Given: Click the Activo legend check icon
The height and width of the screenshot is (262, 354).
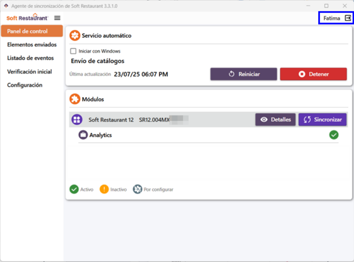Looking at the screenshot, I should (x=74, y=189).
